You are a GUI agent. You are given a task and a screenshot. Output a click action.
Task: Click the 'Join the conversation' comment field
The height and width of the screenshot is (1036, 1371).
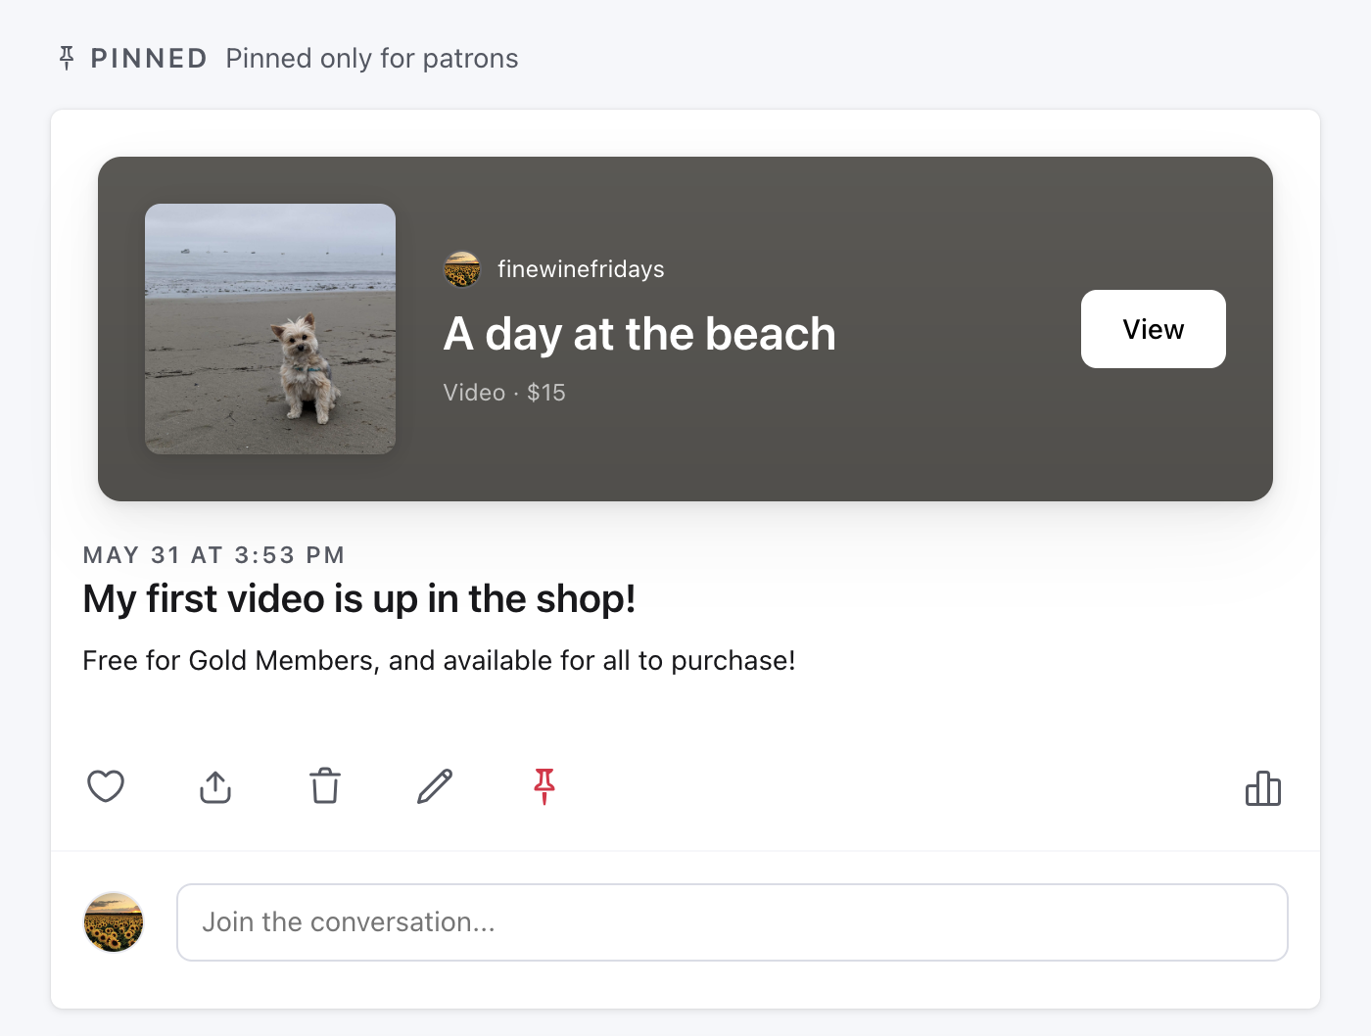click(733, 921)
